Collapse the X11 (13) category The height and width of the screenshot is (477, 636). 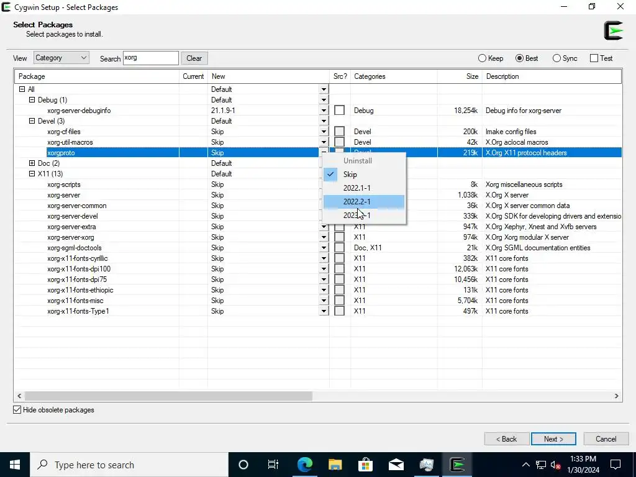pyautogui.click(x=32, y=174)
